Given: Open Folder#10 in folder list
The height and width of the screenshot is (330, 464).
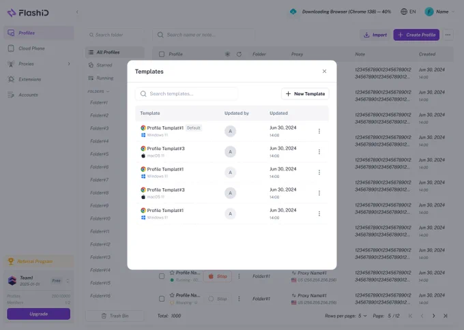Looking at the screenshot, I should (x=100, y=218).
